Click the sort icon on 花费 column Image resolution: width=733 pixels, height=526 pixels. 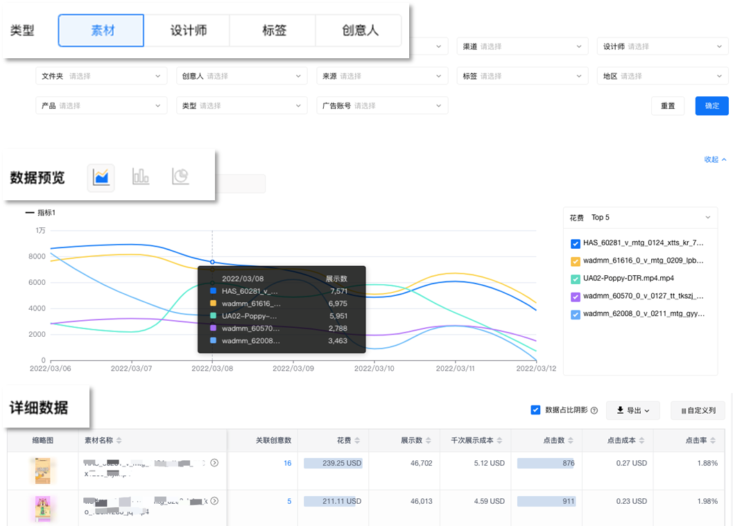[x=356, y=440]
